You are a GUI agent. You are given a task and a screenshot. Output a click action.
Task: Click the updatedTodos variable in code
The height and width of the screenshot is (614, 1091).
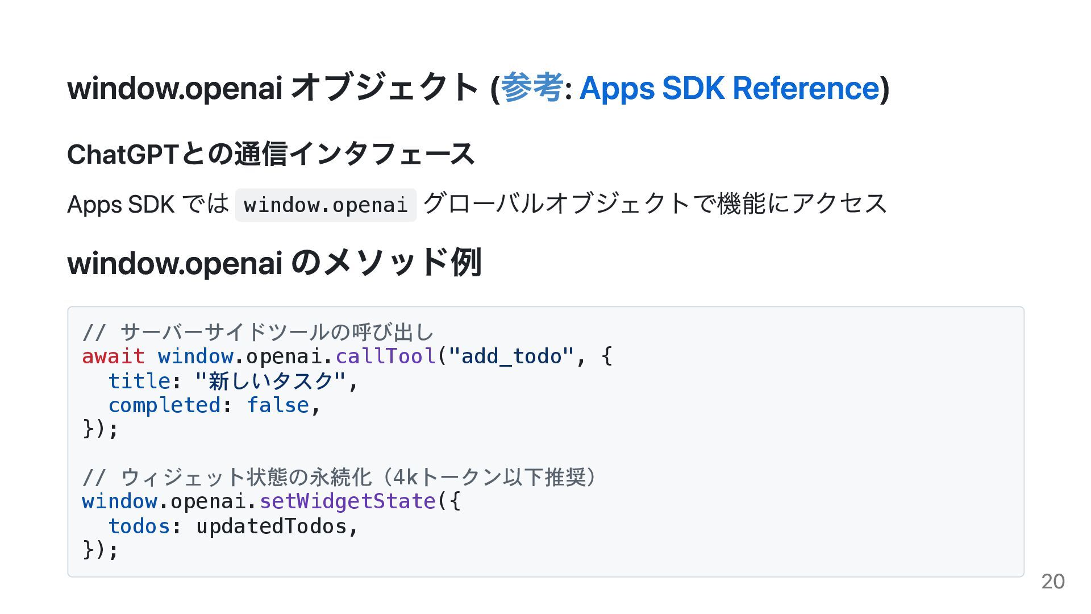tap(271, 526)
